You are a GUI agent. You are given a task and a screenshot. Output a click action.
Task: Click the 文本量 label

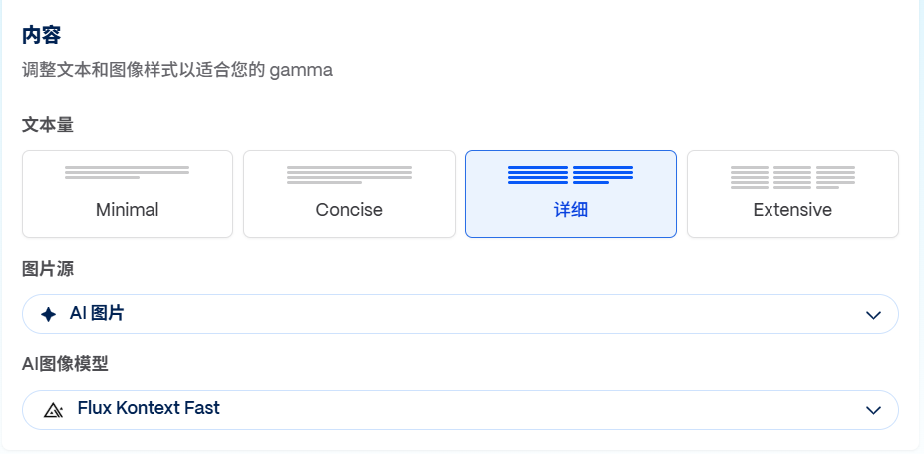[x=48, y=125]
